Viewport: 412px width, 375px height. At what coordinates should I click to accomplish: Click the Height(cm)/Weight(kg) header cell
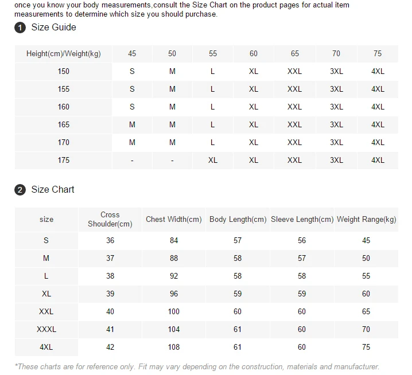click(63, 54)
